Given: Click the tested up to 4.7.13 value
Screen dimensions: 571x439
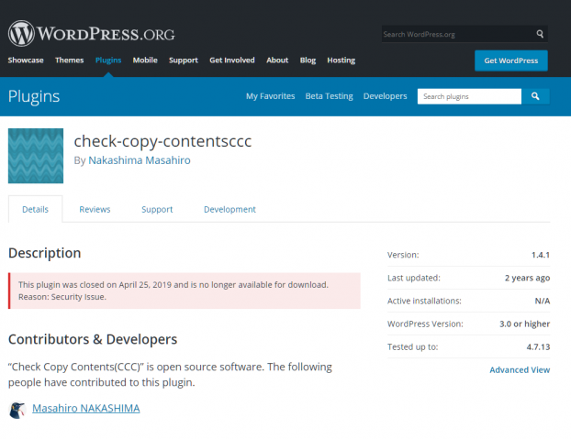Looking at the screenshot, I should tap(538, 347).
